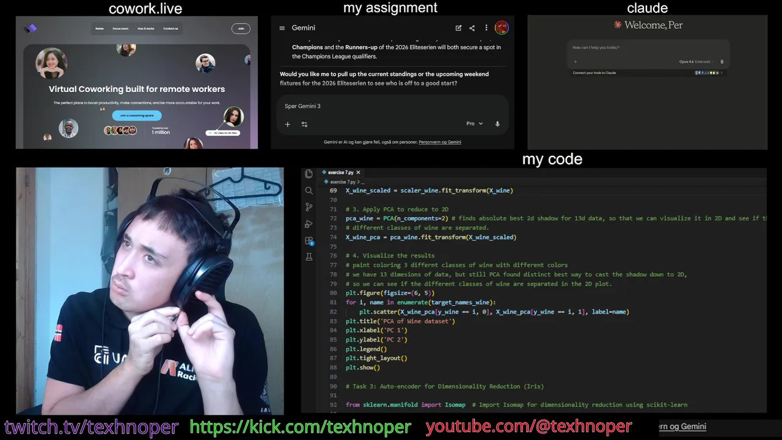Expand the Pro model dropdown in Gemini
782x440 pixels.
pos(475,123)
